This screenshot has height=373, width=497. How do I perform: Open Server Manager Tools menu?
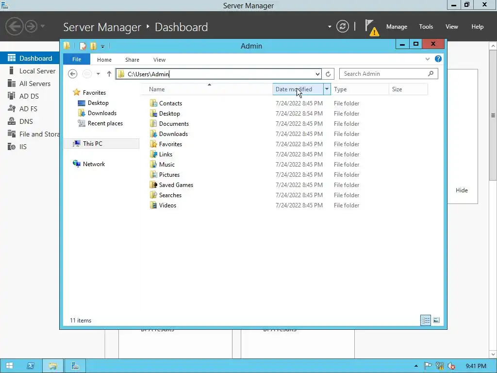426,27
